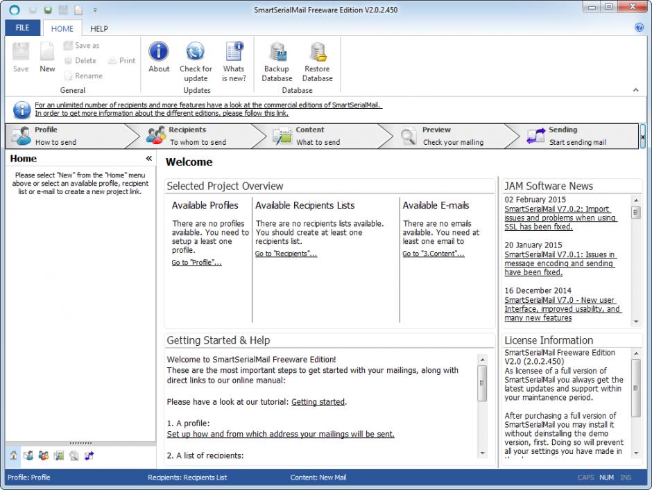The image size is (652, 490).
Task: Click the Profile icon in bottom sidebar strip
Action: [28, 455]
